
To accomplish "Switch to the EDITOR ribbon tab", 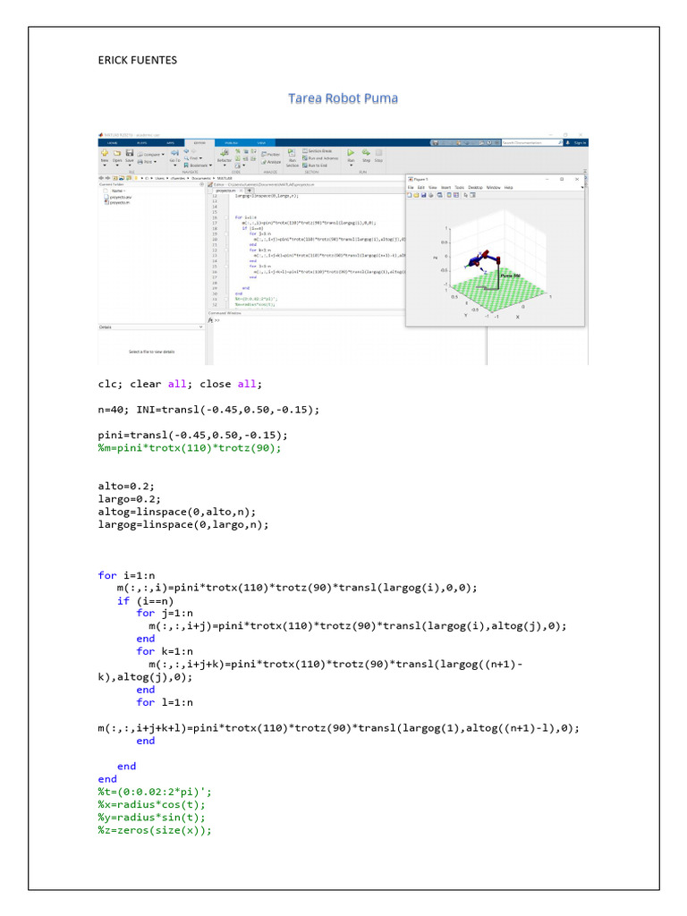I will click(x=199, y=142).
